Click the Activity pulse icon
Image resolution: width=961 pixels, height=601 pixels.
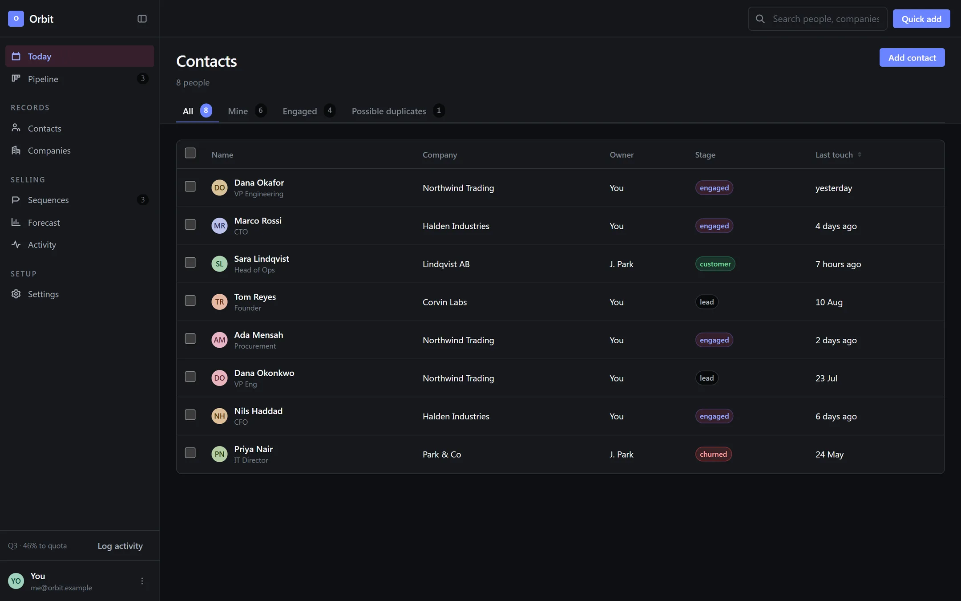tap(16, 244)
